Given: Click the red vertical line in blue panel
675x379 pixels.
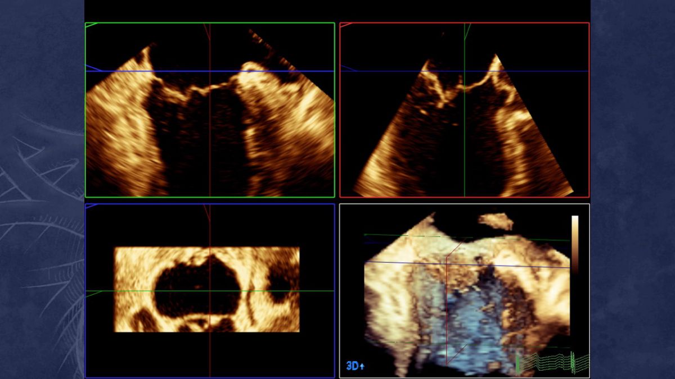Looking at the screenshot, I should 210,290.
